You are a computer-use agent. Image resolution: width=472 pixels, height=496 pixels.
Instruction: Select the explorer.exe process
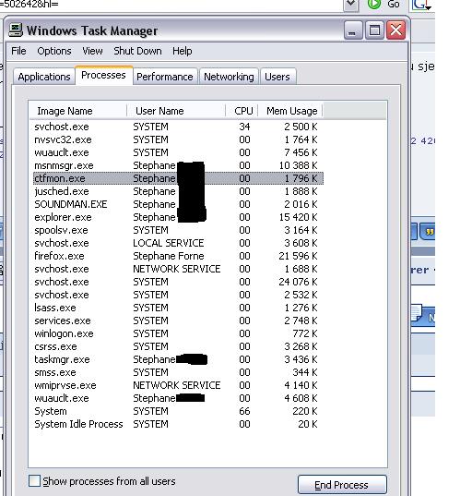pyautogui.click(x=178, y=217)
